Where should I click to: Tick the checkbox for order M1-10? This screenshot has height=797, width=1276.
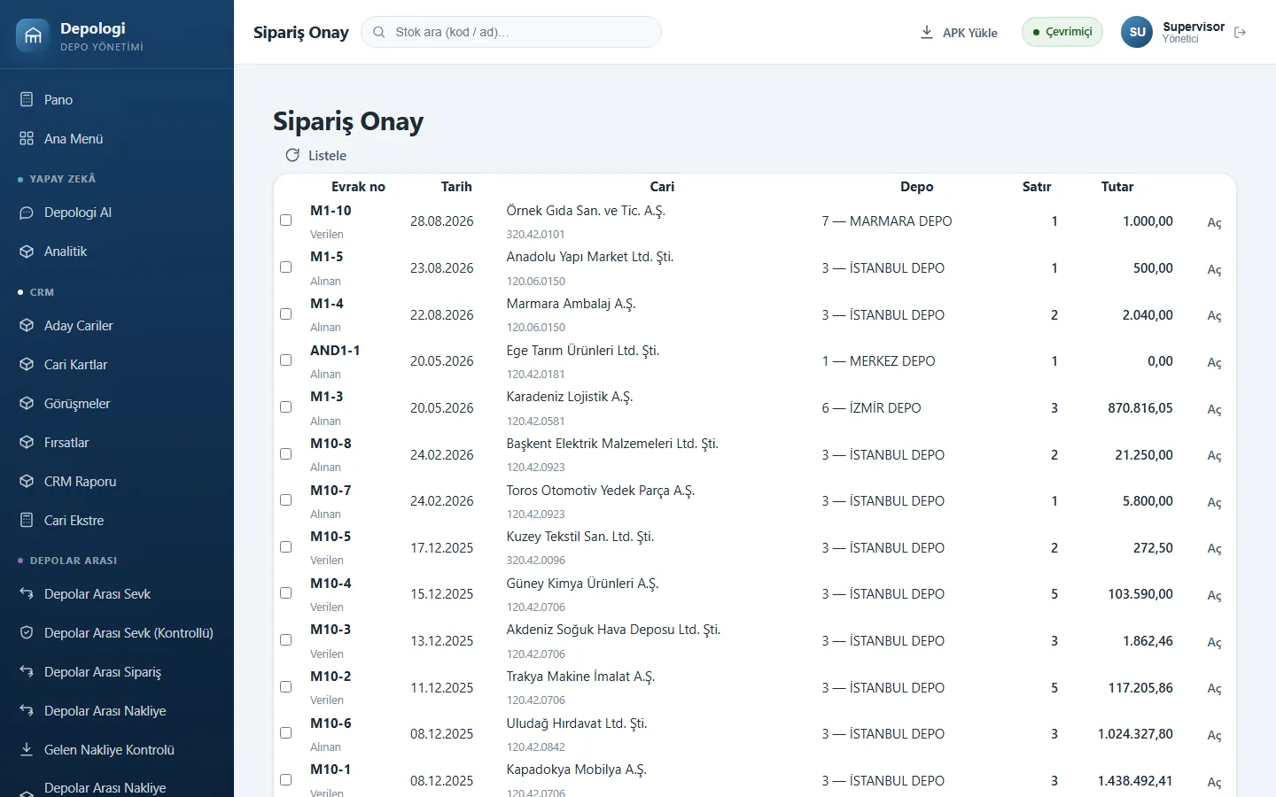click(285, 221)
